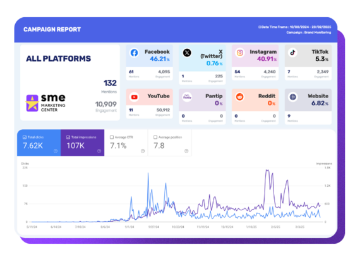Open the Facebook 46.21% platform card
Viewport: 355px width, 259px height.
150,63
